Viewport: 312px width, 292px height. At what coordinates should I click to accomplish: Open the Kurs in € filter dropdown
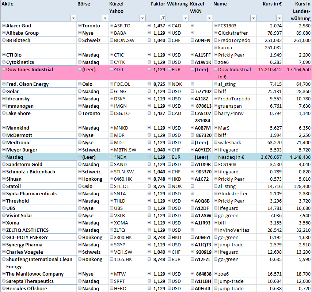click(x=279, y=18)
